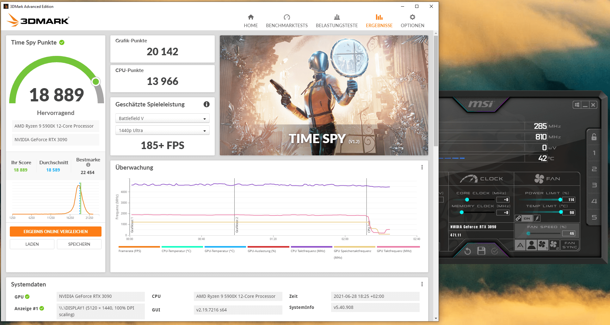Click the Power Limit value field
Image resolution: width=610 pixels, height=325 pixels.
coord(569,200)
